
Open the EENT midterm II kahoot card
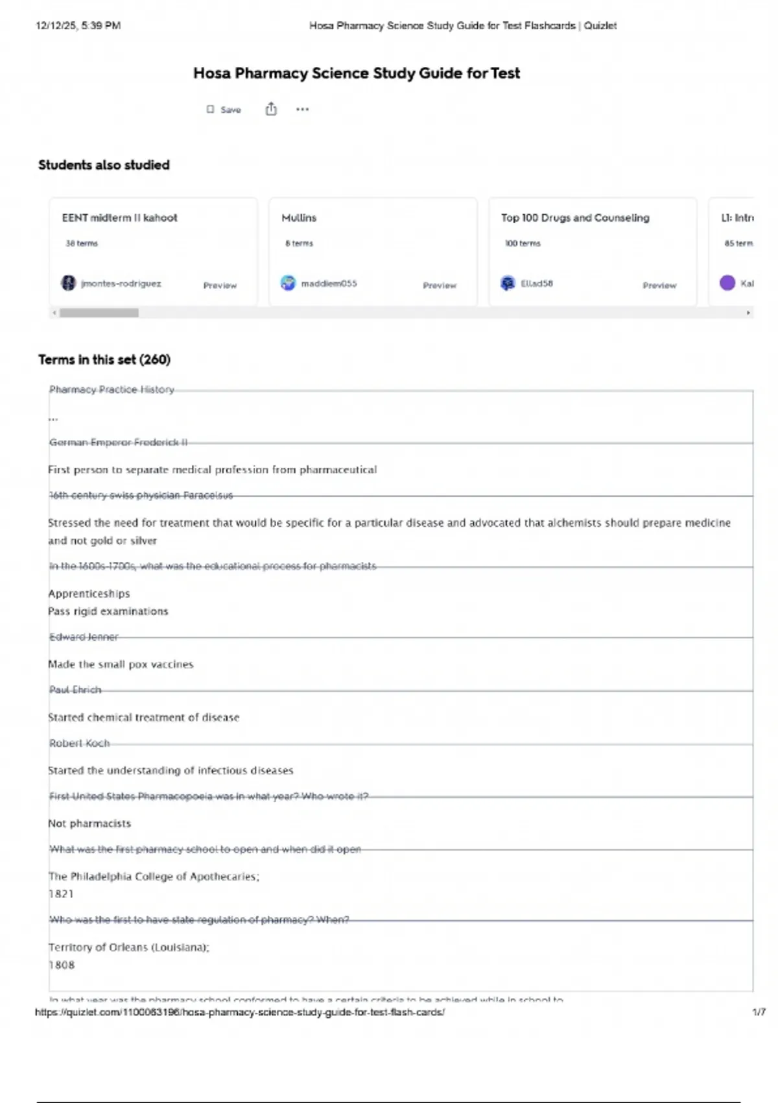coord(119,218)
